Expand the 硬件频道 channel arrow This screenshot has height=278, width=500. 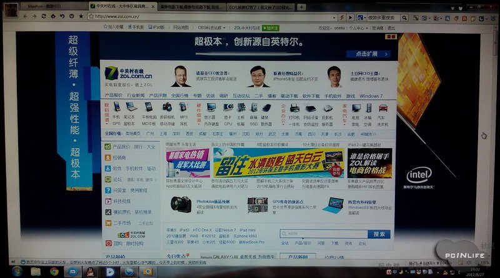coord(198,124)
